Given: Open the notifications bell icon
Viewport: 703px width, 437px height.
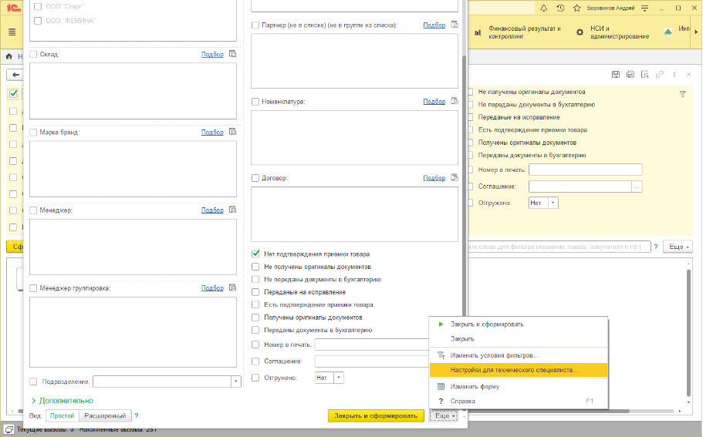Looking at the screenshot, I should pos(542,9).
